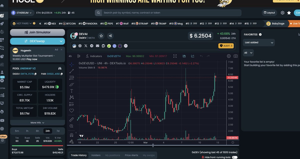Expand the DEXTswap dropdown arrow
The height and width of the screenshot is (159, 300).
click(x=61, y=41)
